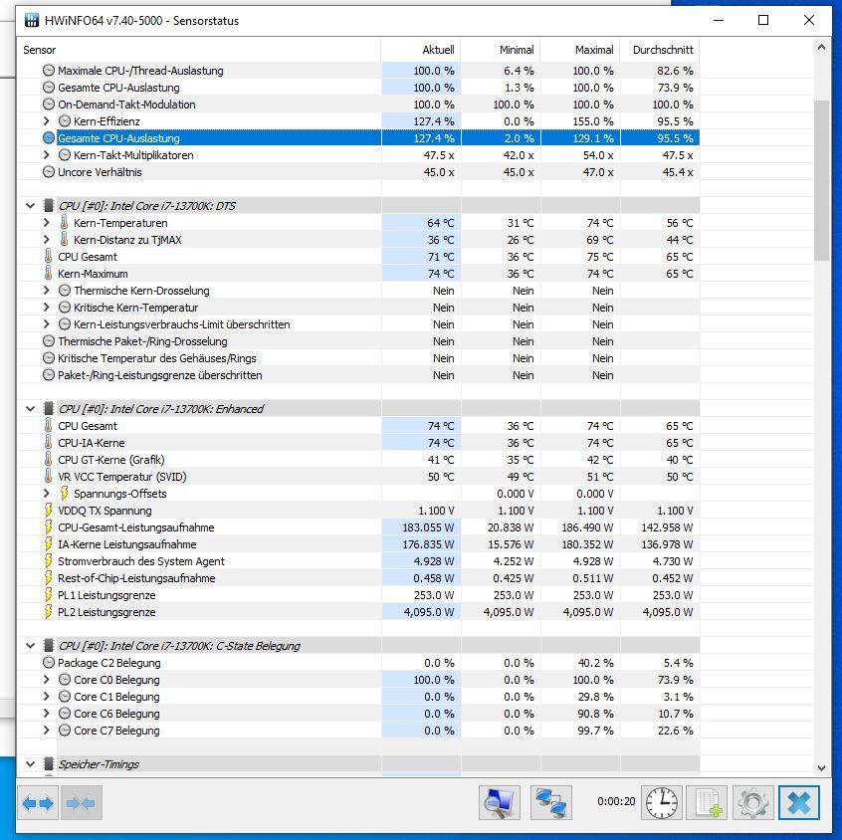Click the clock icon beside Uncore Verhältnis
Image resolution: width=842 pixels, height=840 pixels.
(49, 172)
